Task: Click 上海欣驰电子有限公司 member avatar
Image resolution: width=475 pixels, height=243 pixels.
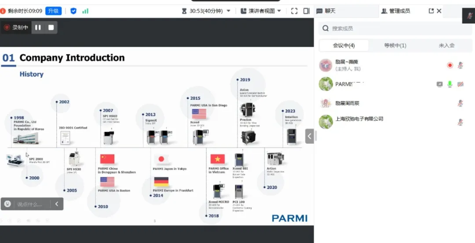Action: (325, 122)
